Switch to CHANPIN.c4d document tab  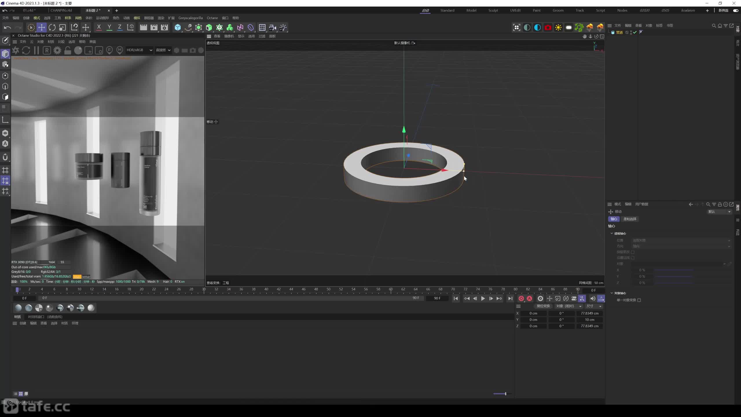tap(61, 10)
